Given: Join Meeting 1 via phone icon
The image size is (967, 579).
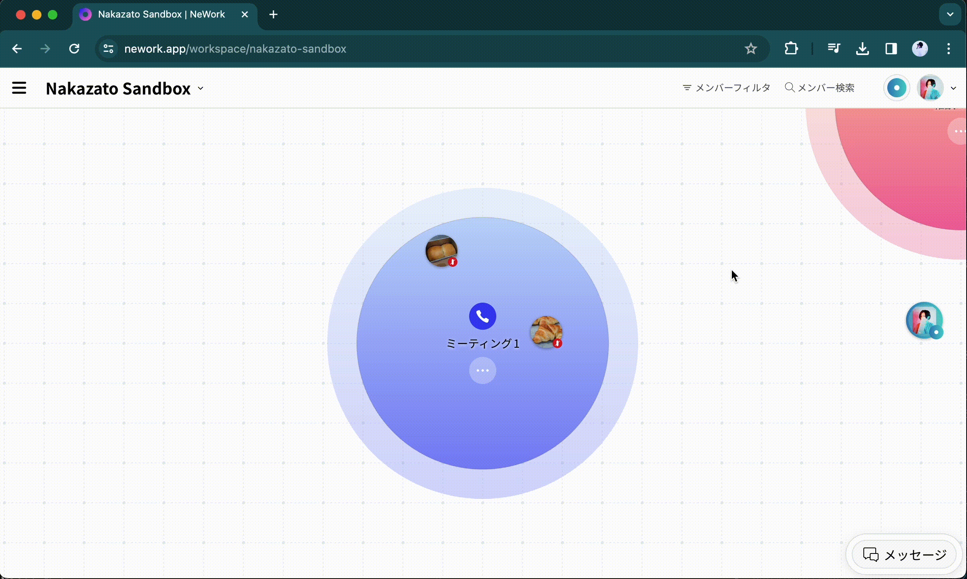Looking at the screenshot, I should click(482, 316).
